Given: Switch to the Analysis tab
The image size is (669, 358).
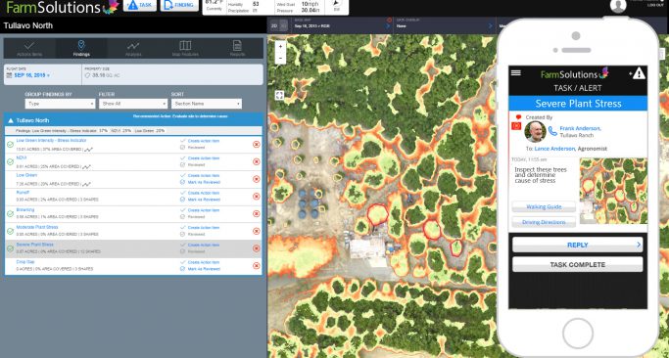Looking at the screenshot, I should pos(133,49).
